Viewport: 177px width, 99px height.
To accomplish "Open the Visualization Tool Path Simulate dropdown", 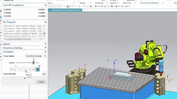I will (x=36, y=56).
